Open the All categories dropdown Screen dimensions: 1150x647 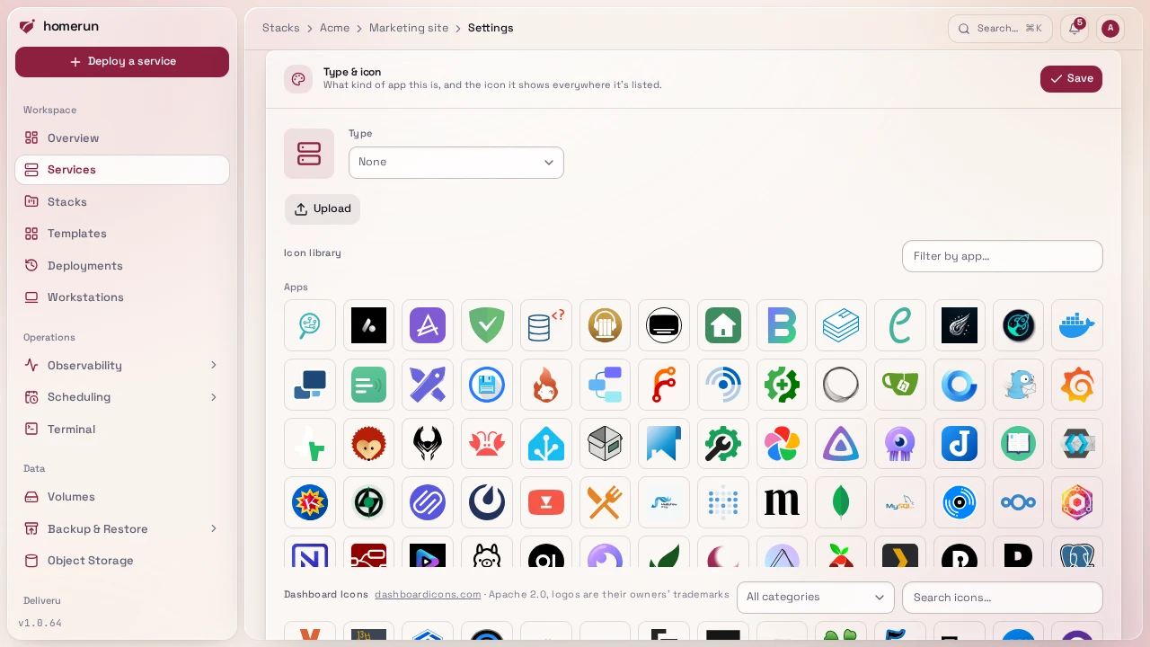pos(816,598)
